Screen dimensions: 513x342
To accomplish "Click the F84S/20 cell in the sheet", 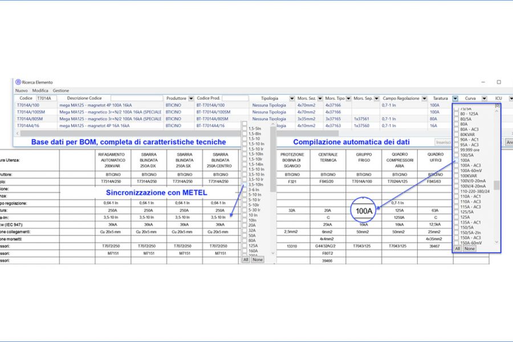I will (328, 181).
